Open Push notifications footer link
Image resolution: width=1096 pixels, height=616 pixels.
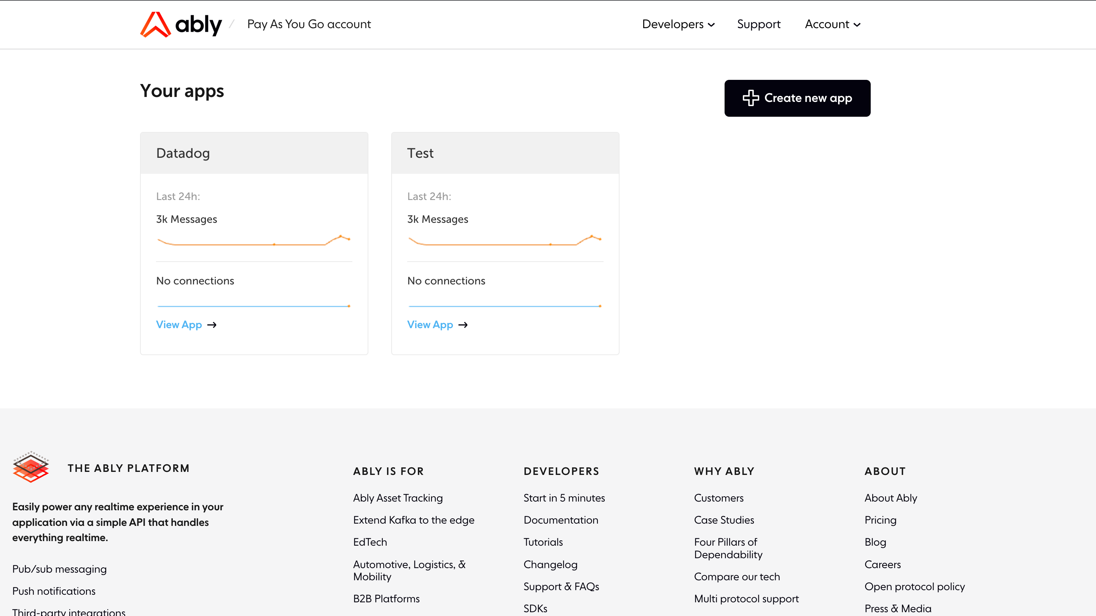click(54, 591)
